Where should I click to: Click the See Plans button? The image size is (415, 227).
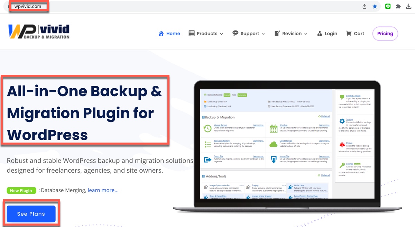tap(31, 214)
